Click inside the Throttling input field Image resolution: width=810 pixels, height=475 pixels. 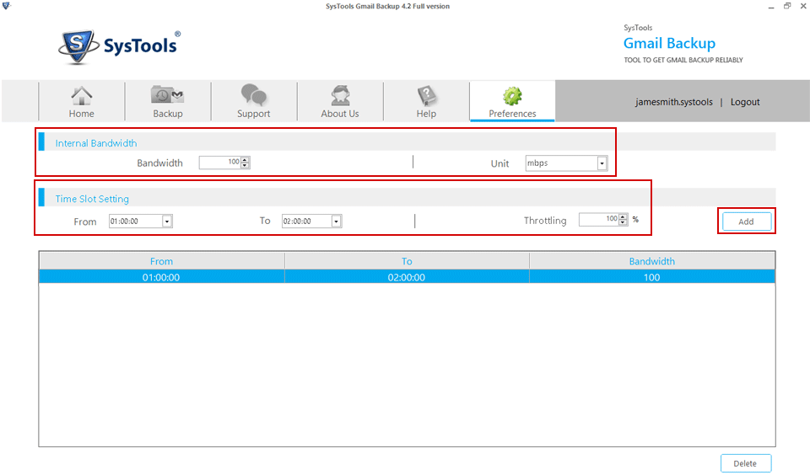click(599, 219)
